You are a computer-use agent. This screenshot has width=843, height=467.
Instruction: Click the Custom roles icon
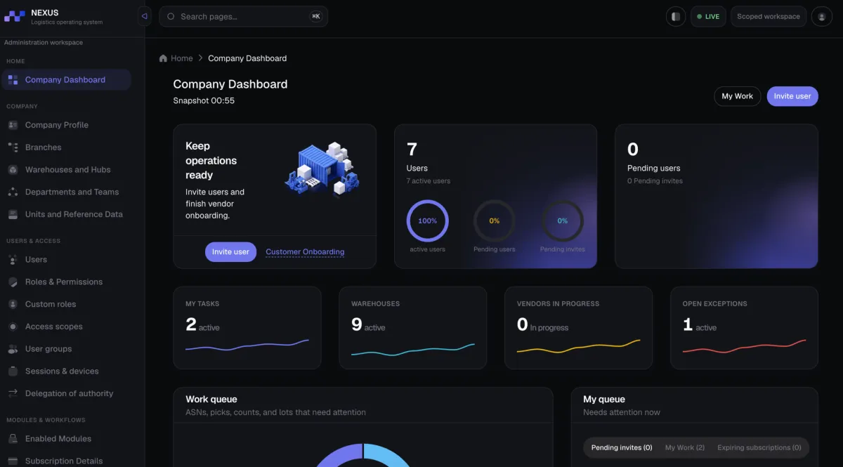point(13,304)
